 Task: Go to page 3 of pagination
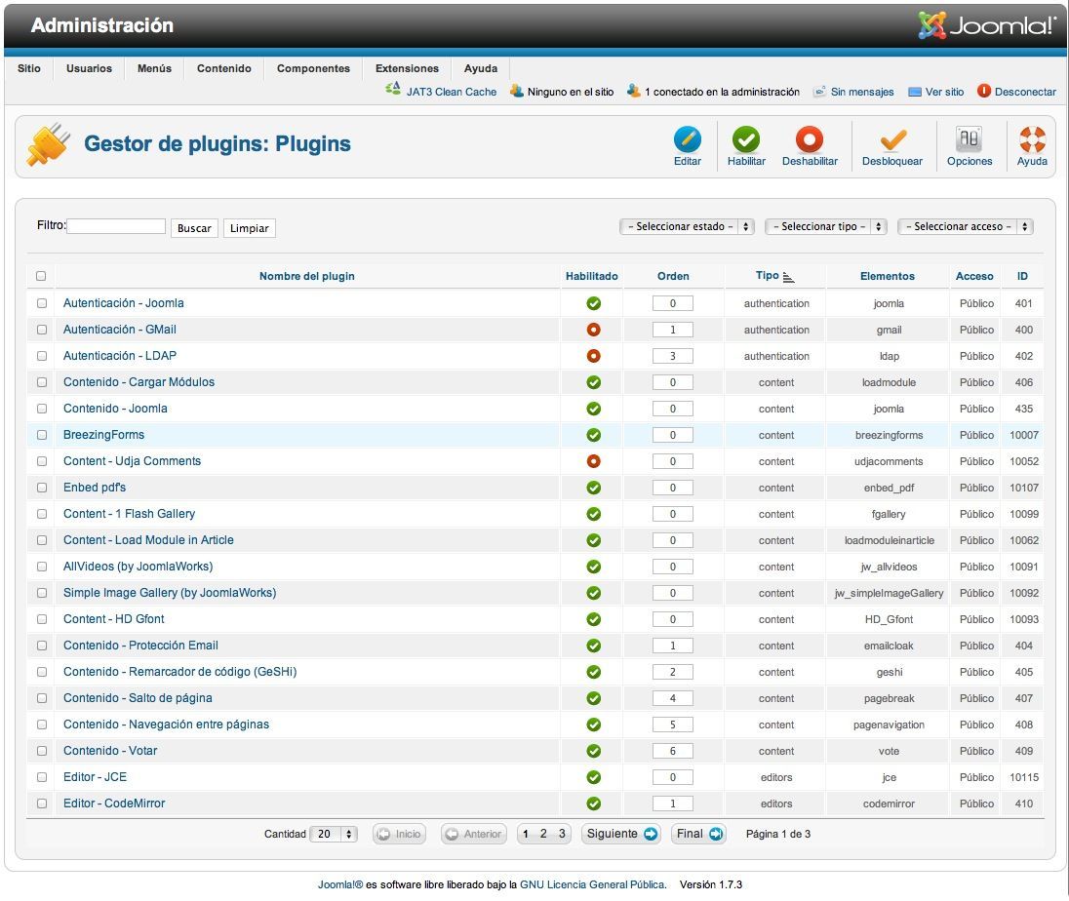click(x=562, y=834)
